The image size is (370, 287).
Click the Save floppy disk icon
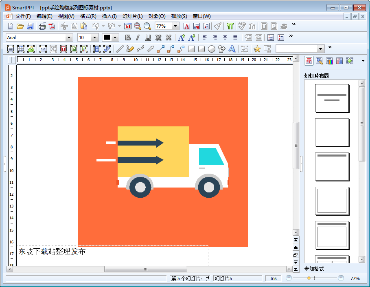(30, 26)
